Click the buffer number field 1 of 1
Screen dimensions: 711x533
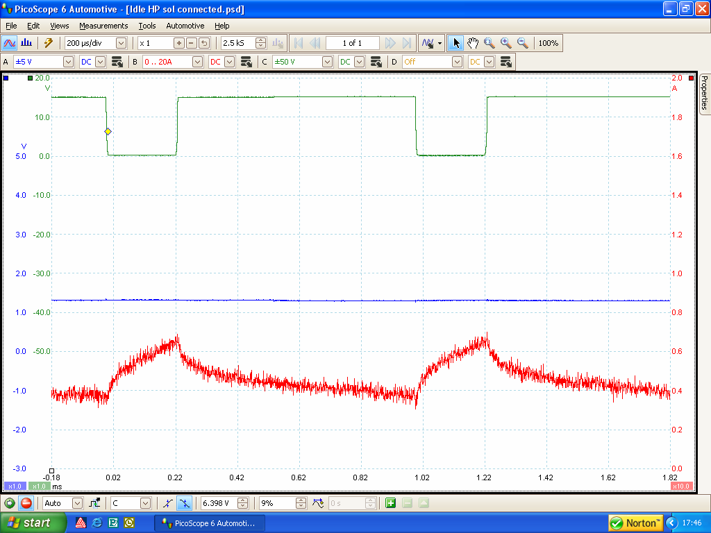click(352, 43)
